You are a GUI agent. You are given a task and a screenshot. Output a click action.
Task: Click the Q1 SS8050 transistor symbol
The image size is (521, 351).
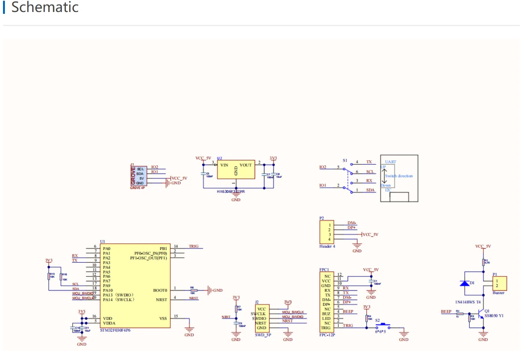tap(481, 315)
